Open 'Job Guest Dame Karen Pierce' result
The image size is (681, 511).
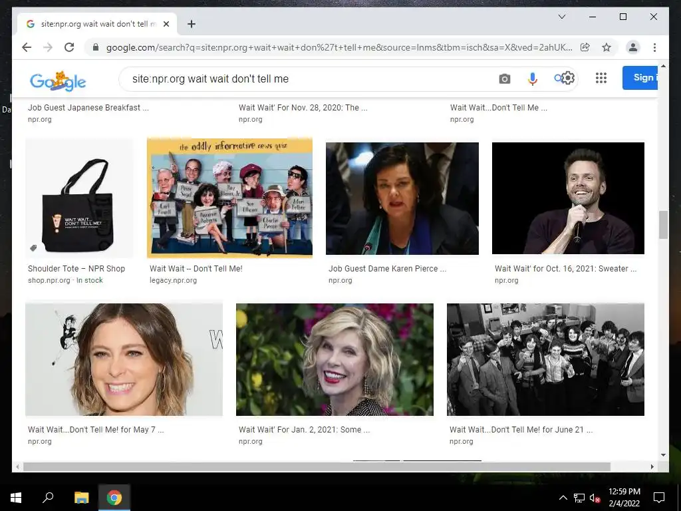[387, 269]
